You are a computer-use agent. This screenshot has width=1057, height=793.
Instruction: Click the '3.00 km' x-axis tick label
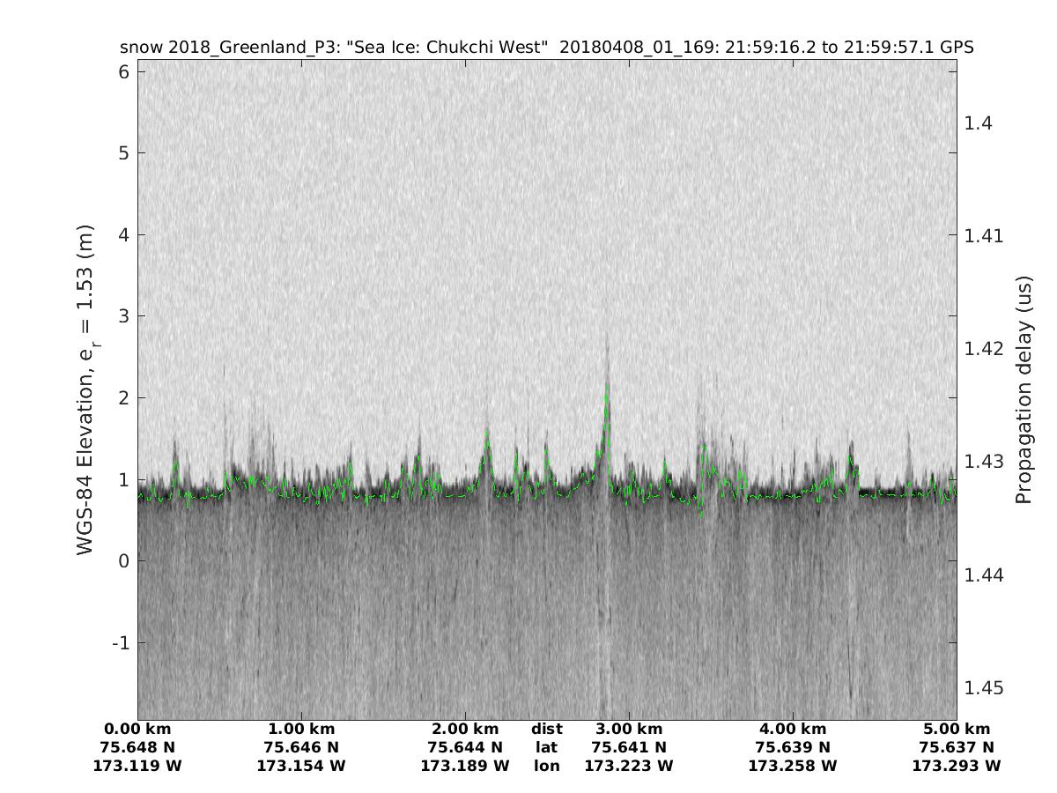629,729
